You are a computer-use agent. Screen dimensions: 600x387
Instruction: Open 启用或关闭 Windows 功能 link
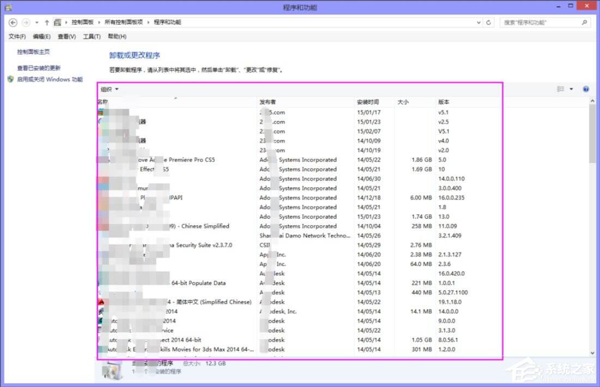click(50, 79)
